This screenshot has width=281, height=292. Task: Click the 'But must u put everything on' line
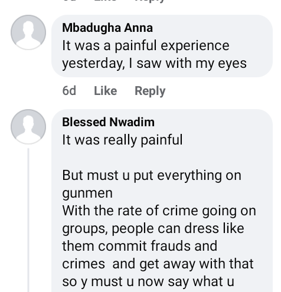click(x=152, y=175)
